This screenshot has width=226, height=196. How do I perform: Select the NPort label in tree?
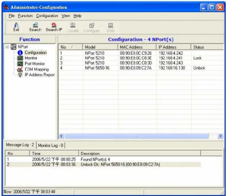(x=23, y=47)
